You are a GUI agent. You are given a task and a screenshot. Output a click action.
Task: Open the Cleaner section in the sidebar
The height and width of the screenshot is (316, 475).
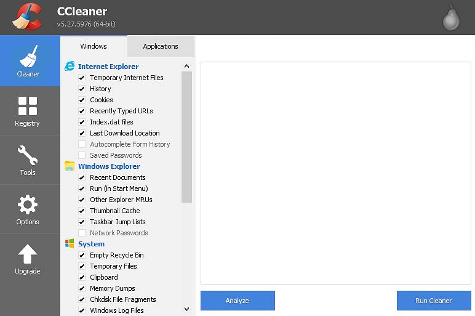[x=30, y=61]
